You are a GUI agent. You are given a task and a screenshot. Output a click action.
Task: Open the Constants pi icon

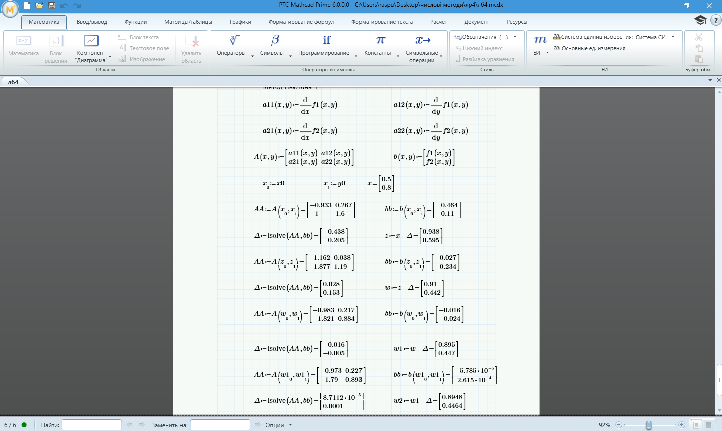click(381, 40)
